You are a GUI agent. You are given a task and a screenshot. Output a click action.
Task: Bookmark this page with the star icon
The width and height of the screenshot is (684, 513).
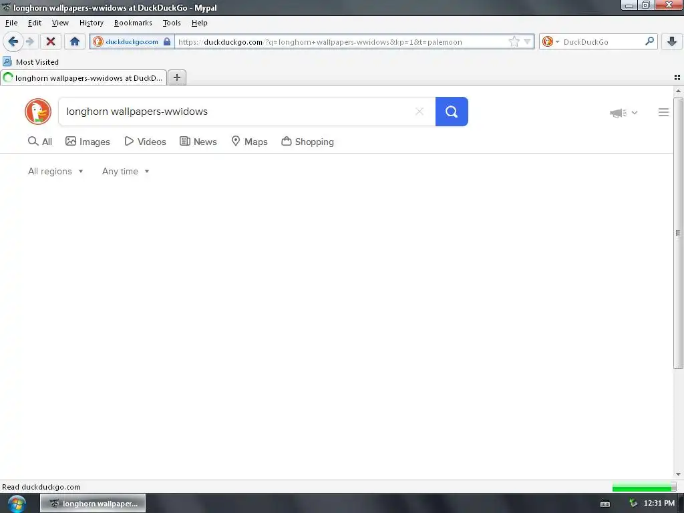coord(514,42)
